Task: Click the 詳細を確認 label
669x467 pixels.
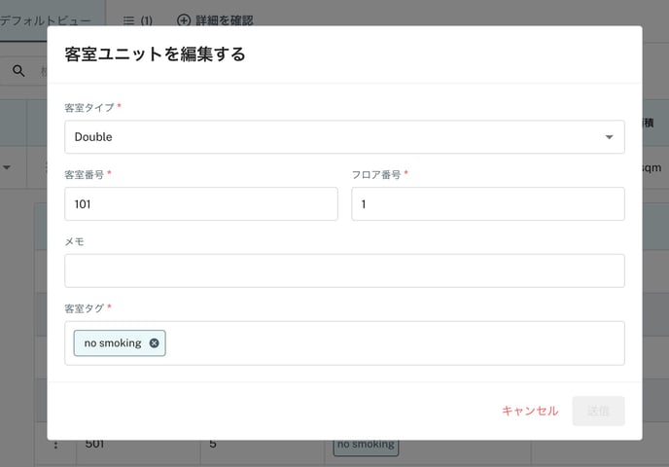Action: coord(224,19)
